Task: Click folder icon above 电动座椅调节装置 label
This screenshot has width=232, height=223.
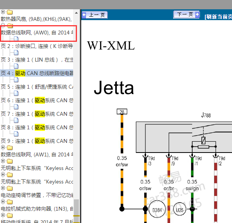Action: pyautogui.click(x=10, y=188)
